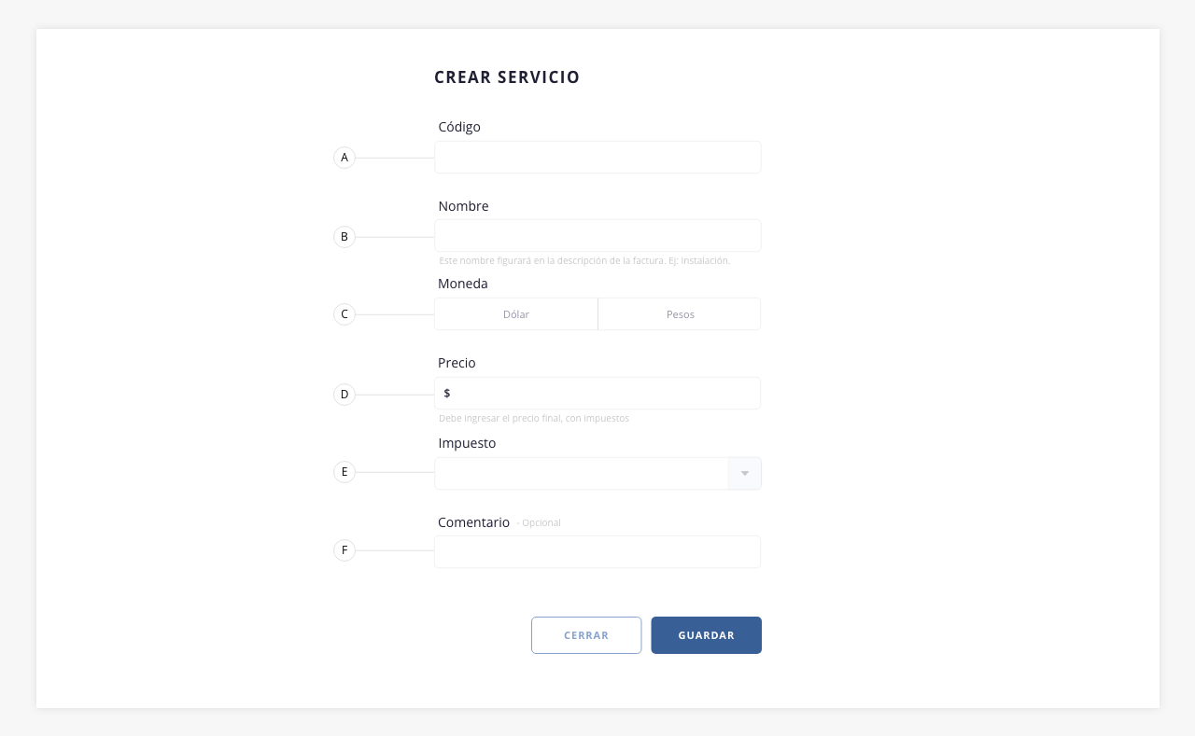Viewport: 1195px width, 736px height.
Task: Click the circled C annotation marker
Action: (344, 314)
